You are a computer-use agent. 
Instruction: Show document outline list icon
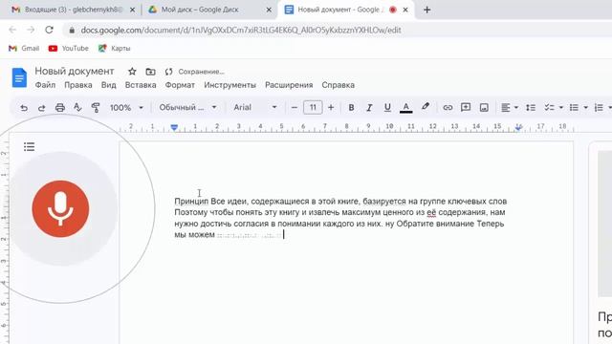pyautogui.click(x=29, y=146)
